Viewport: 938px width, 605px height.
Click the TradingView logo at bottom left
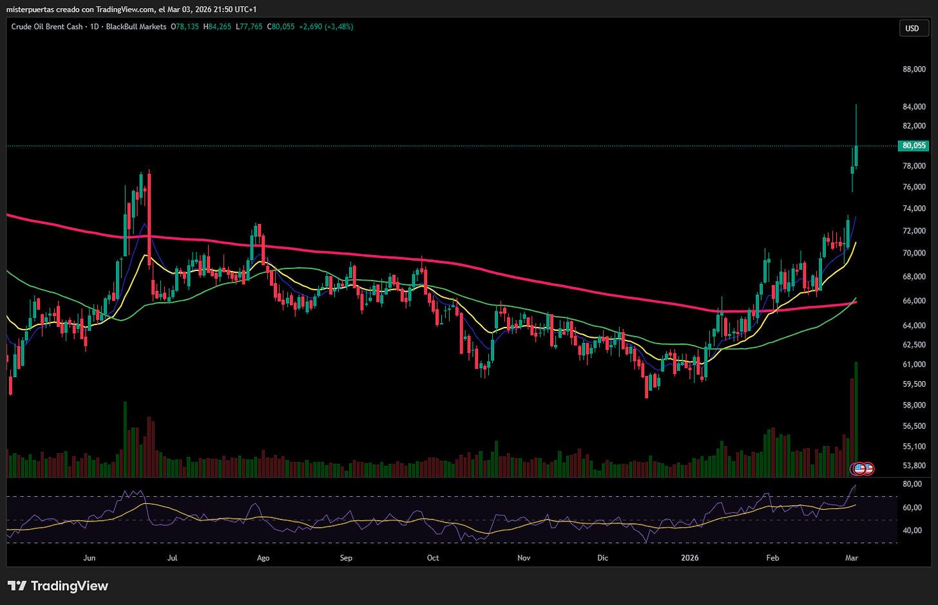(x=58, y=586)
